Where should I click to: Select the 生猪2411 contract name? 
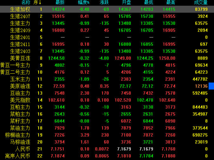20,44
